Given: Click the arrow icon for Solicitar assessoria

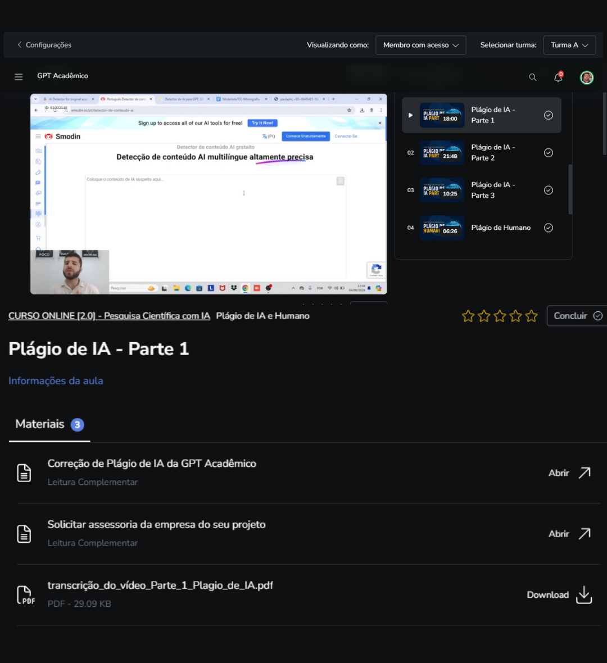Looking at the screenshot, I should point(585,534).
